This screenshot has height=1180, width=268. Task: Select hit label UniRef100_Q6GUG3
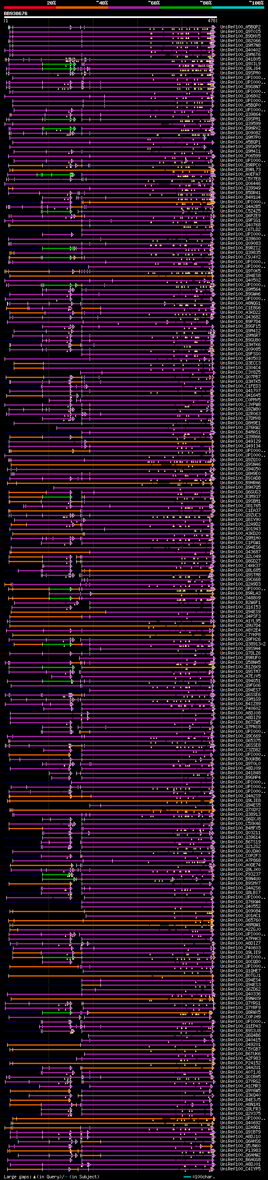coord(240,492)
